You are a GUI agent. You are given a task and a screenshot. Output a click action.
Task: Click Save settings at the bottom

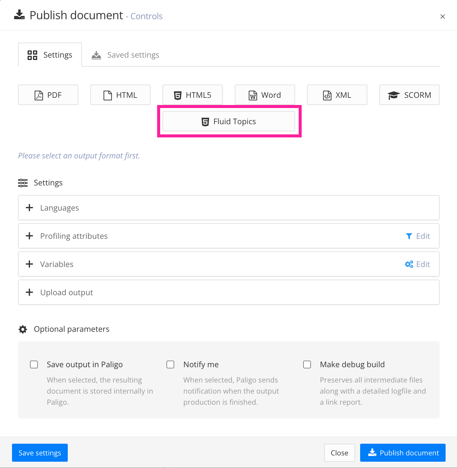point(40,453)
